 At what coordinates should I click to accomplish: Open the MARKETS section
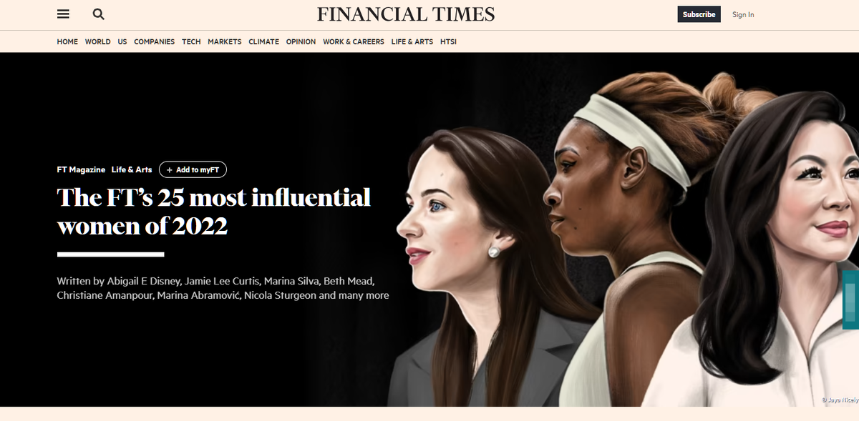[x=225, y=41]
